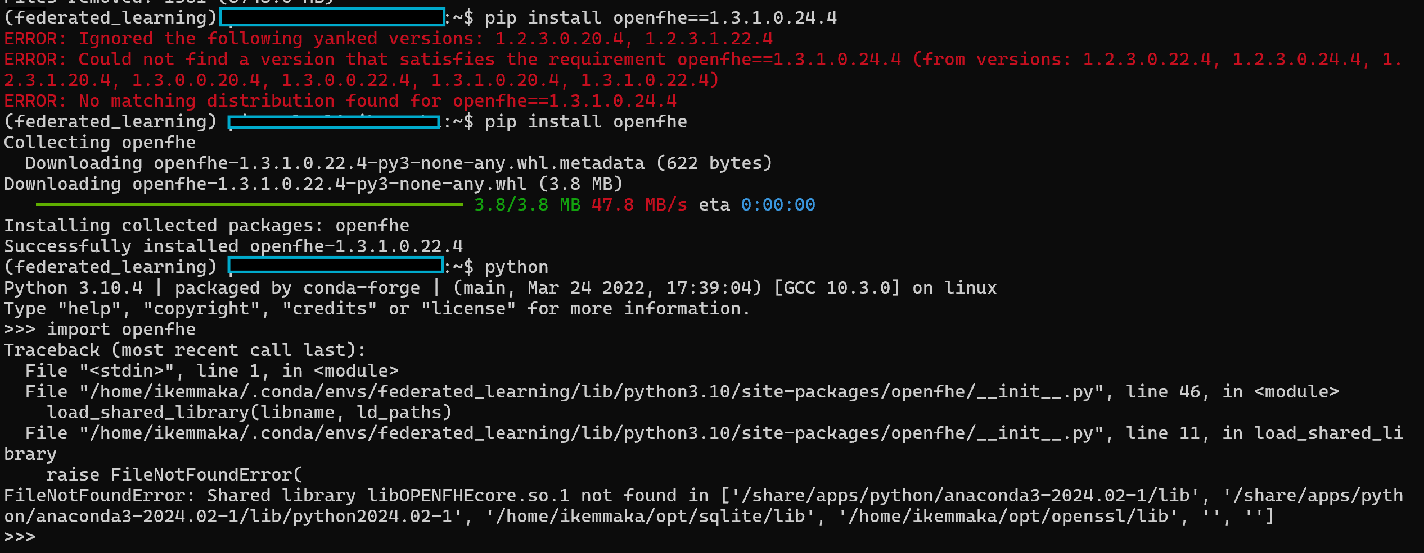The image size is (1424, 553).
Task: Click "Traceback (most recent call last):" line
Action: tap(184, 350)
